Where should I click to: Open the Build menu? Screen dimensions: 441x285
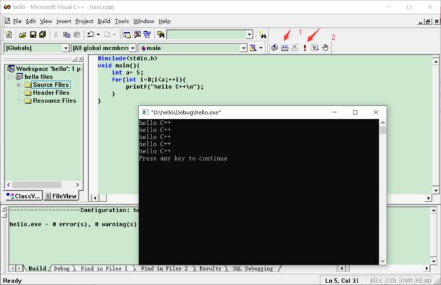104,22
